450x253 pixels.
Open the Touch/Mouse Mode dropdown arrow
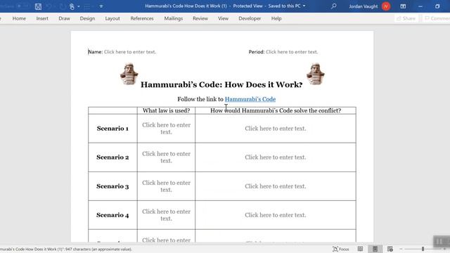(78, 6)
